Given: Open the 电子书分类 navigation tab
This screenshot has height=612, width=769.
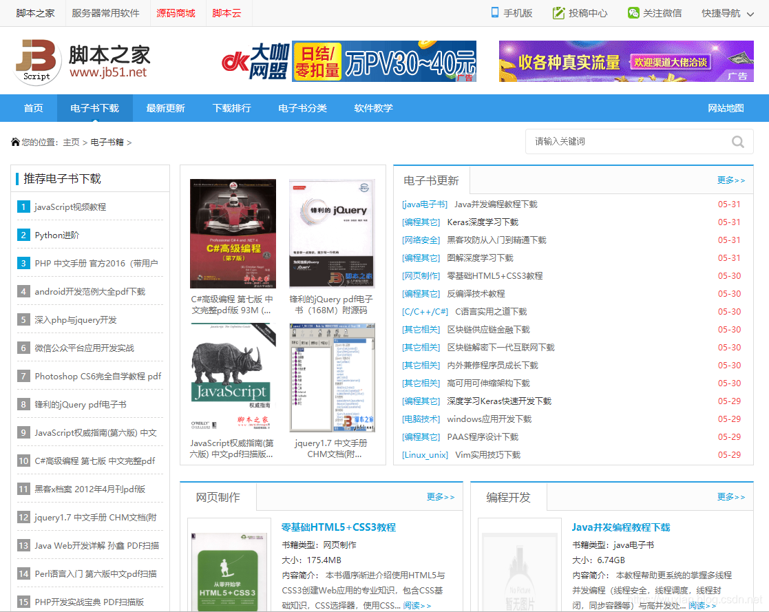Looking at the screenshot, I should point(303,108).
